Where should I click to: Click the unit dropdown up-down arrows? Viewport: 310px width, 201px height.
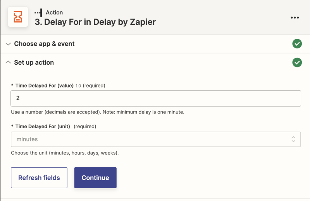293,139
